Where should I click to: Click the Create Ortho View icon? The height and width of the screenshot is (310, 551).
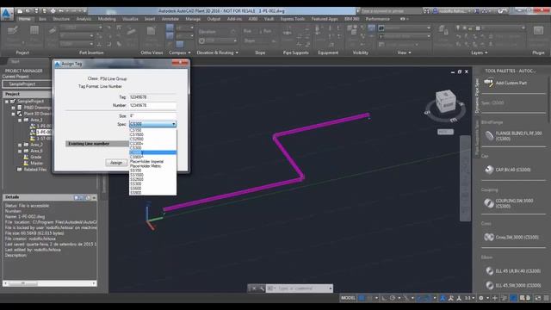(x=152, y=31)
